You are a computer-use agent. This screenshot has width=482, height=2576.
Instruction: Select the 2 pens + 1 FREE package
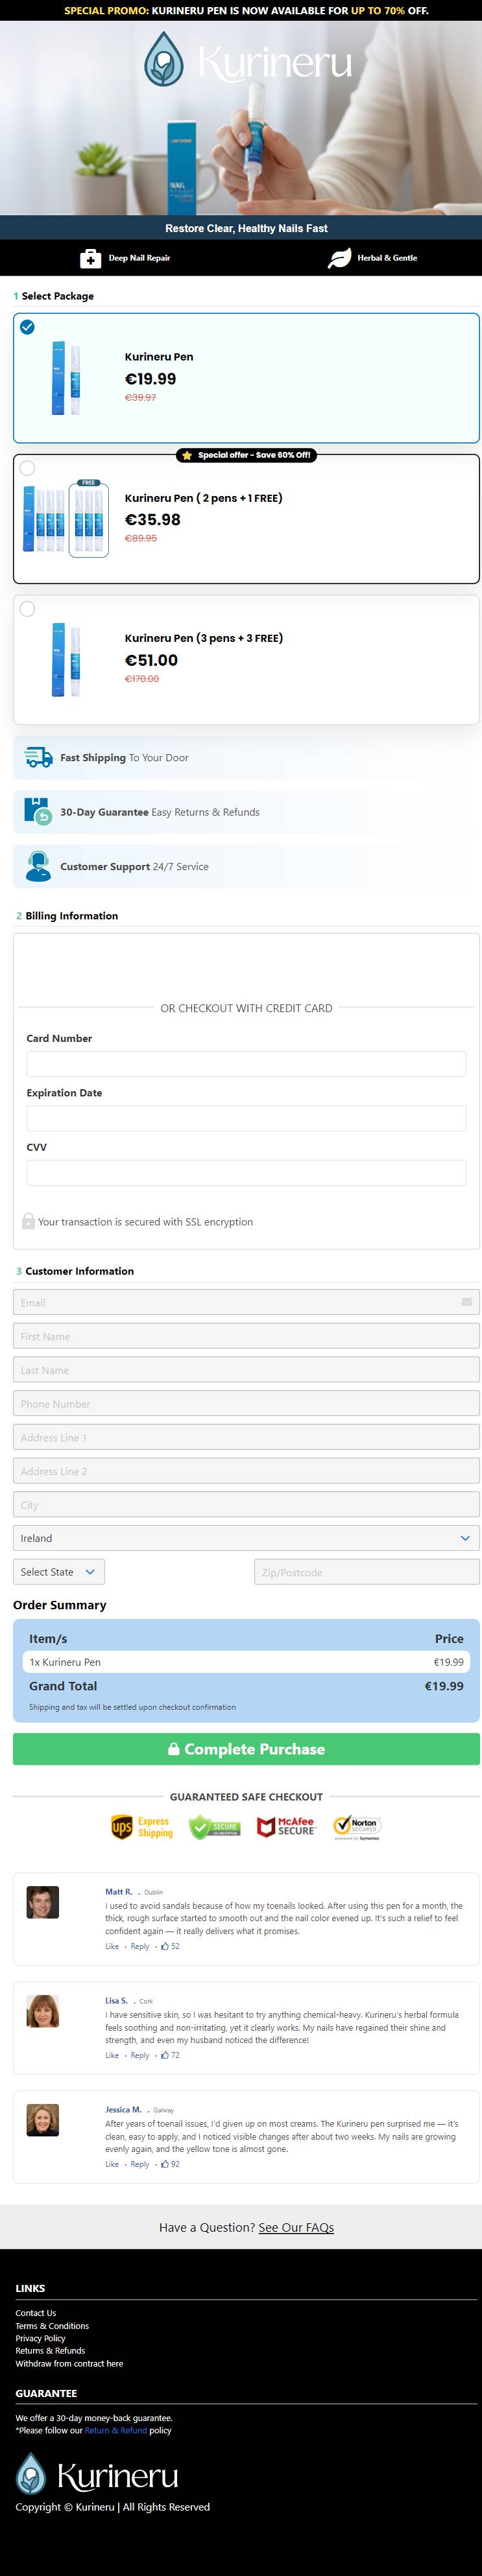point(246,518)
